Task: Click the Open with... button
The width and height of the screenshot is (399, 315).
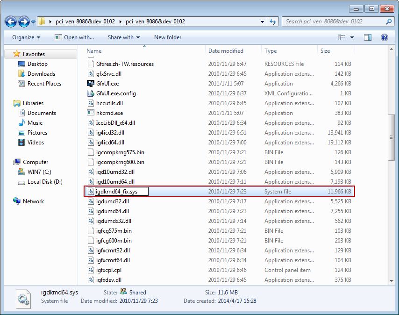Action: tap(74, 37)
